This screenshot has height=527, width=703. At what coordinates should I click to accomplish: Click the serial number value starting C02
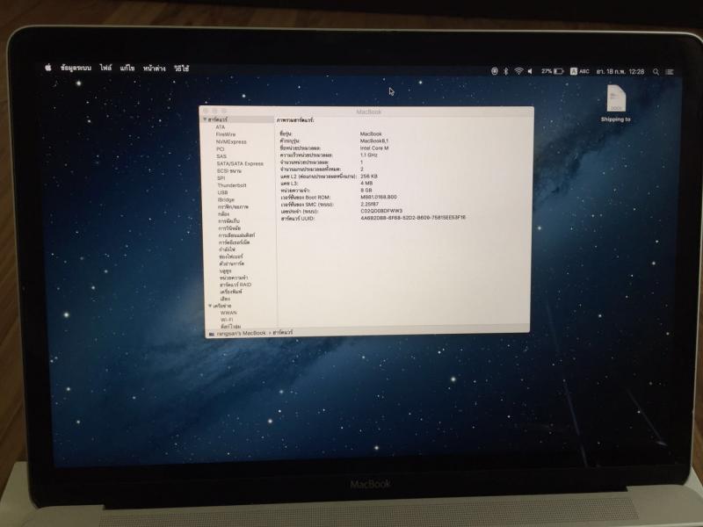click(x=381, y=211)
